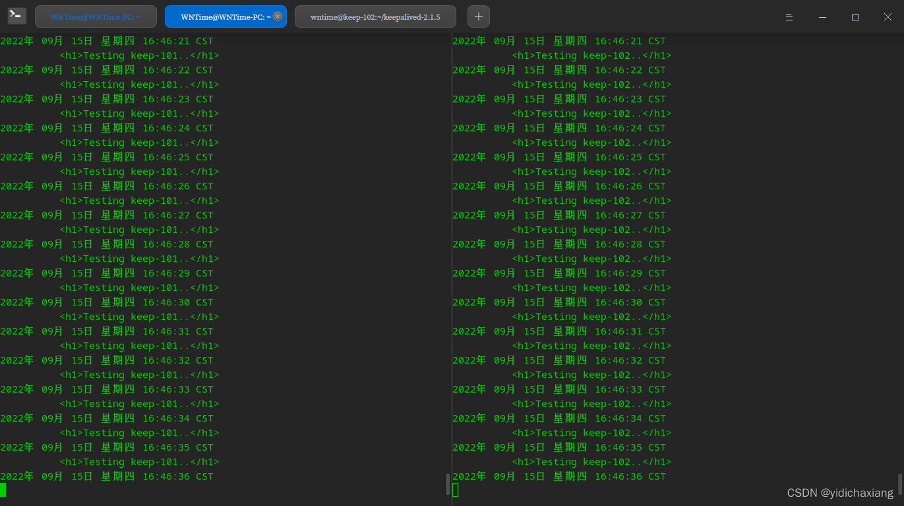Focus the solid green cursor in keep-101 pane
Viewport: 904px width, 506px height.
pos(3,490)
